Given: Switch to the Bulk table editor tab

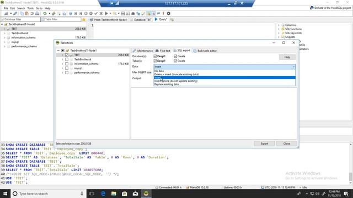Looking at the screenshot, I should click(x=205, y=51).
